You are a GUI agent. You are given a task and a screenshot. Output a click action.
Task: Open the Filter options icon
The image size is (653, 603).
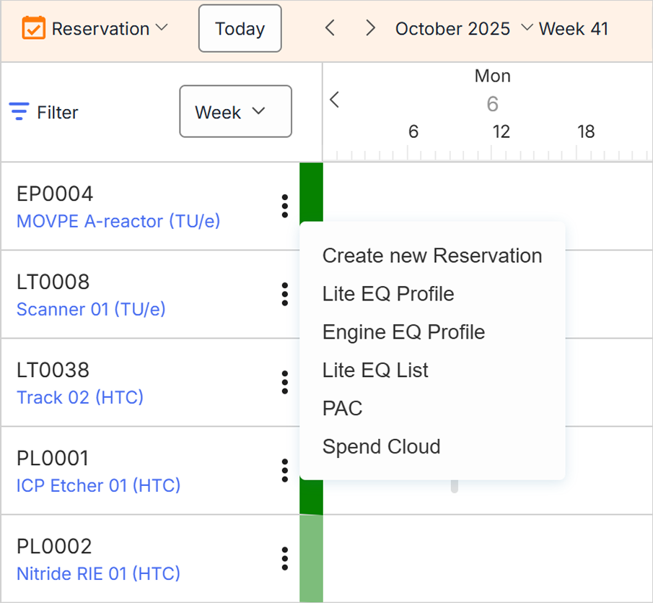click(17, 112)
